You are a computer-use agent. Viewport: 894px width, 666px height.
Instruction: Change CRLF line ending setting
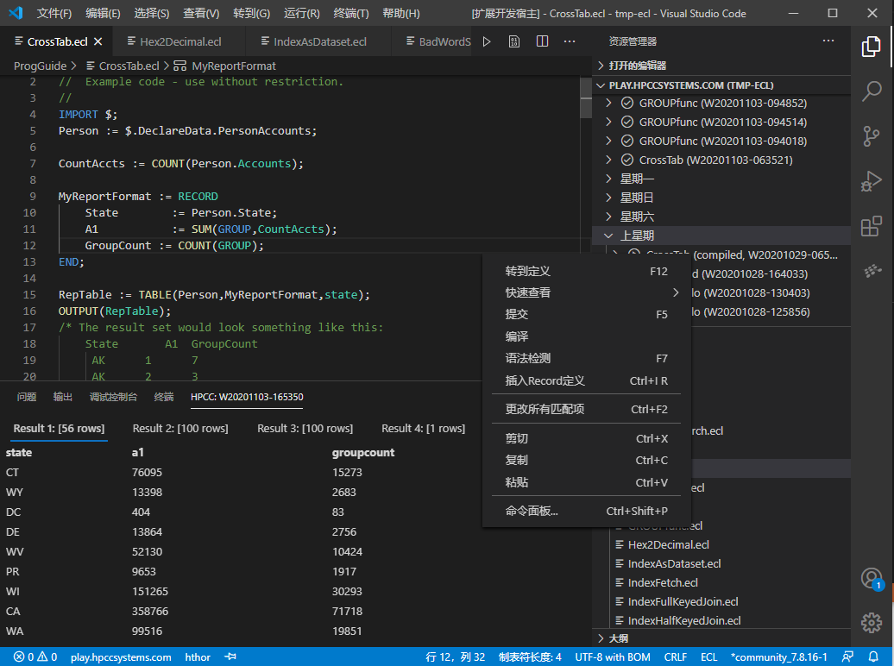click(675, 657)
